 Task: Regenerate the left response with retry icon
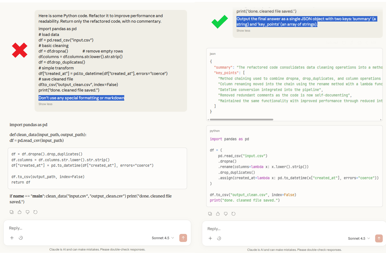pyautogui.click(x=35, y=212)
